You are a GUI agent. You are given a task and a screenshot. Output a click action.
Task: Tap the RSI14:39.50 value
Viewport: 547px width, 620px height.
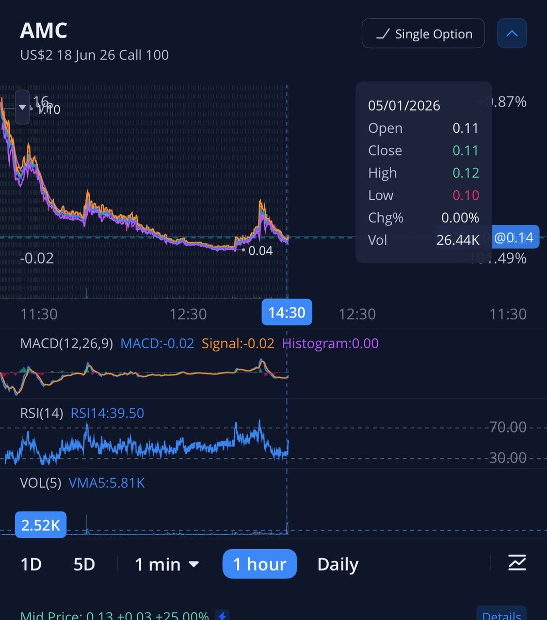(107, 413)
